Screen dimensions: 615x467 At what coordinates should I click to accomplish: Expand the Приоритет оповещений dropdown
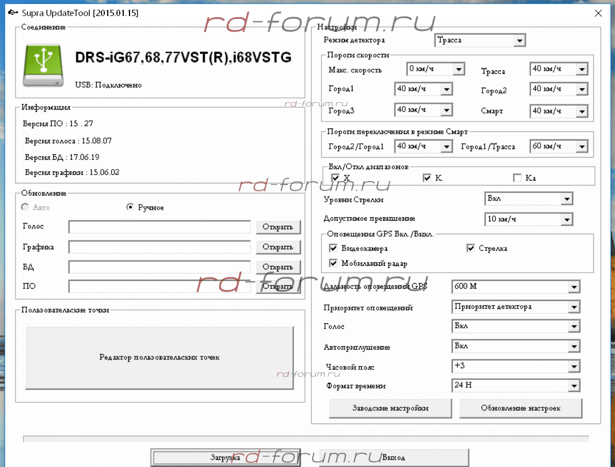[515, 307]
